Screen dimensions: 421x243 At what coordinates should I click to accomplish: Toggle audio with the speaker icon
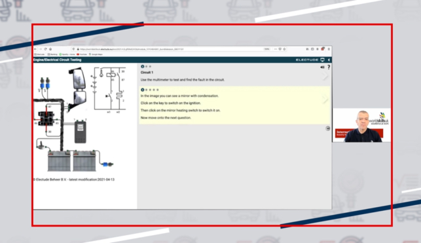[x=322, y=67]
